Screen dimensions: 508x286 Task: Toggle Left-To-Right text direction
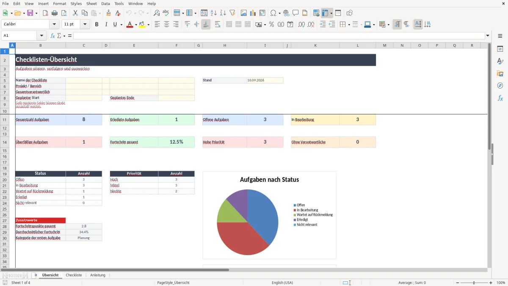click(x=397, y=25)
